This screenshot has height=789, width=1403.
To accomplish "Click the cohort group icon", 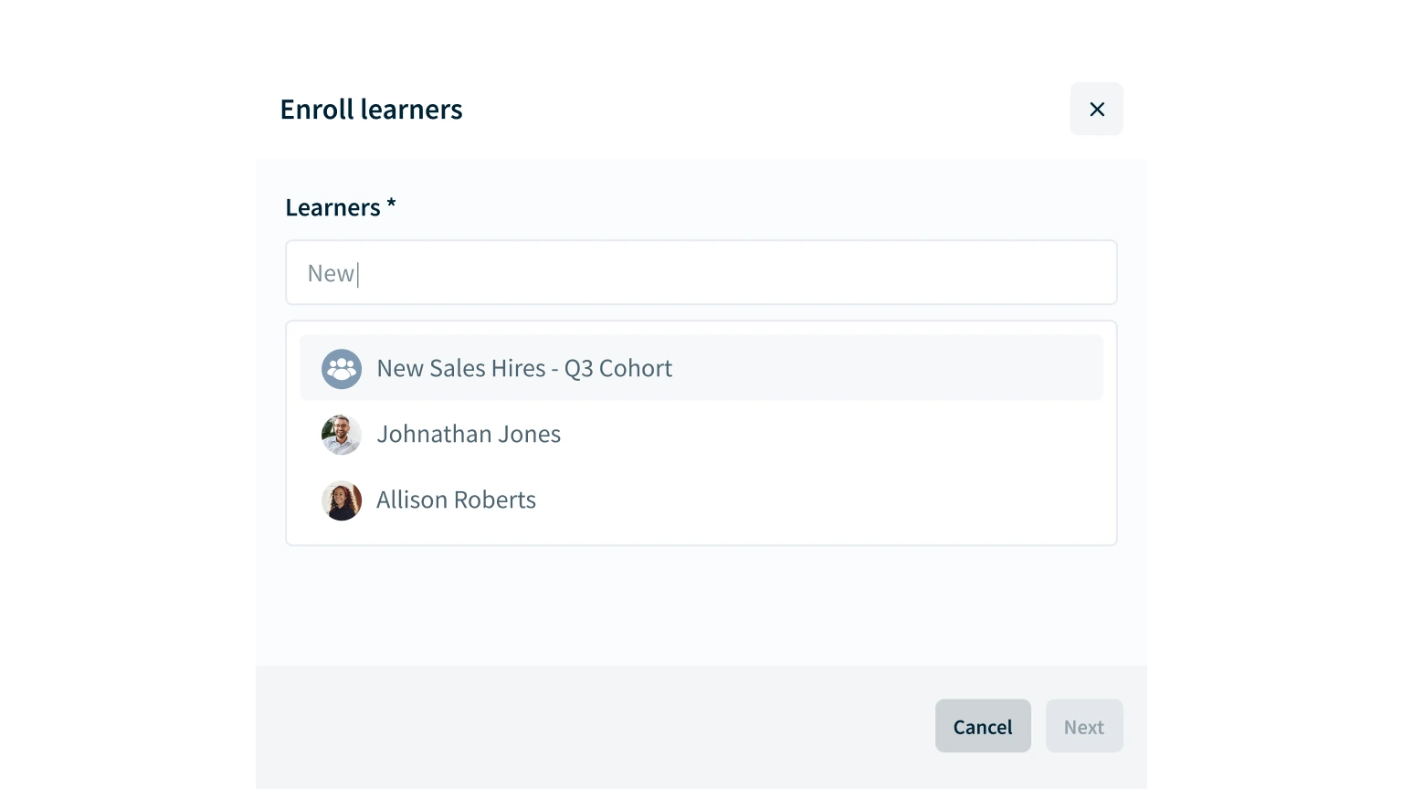I will pyautogui.click(x=342, y=369).
